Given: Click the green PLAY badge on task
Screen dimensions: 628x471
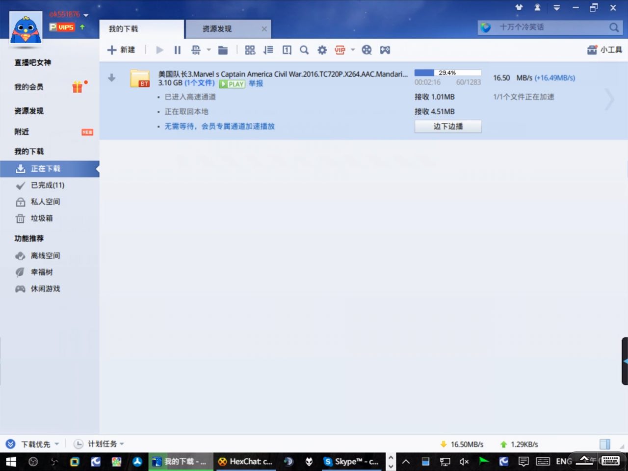Looking at the screenshot, I should click(x=232, y=84).
